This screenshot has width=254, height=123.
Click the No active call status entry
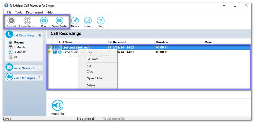[86, 119]
